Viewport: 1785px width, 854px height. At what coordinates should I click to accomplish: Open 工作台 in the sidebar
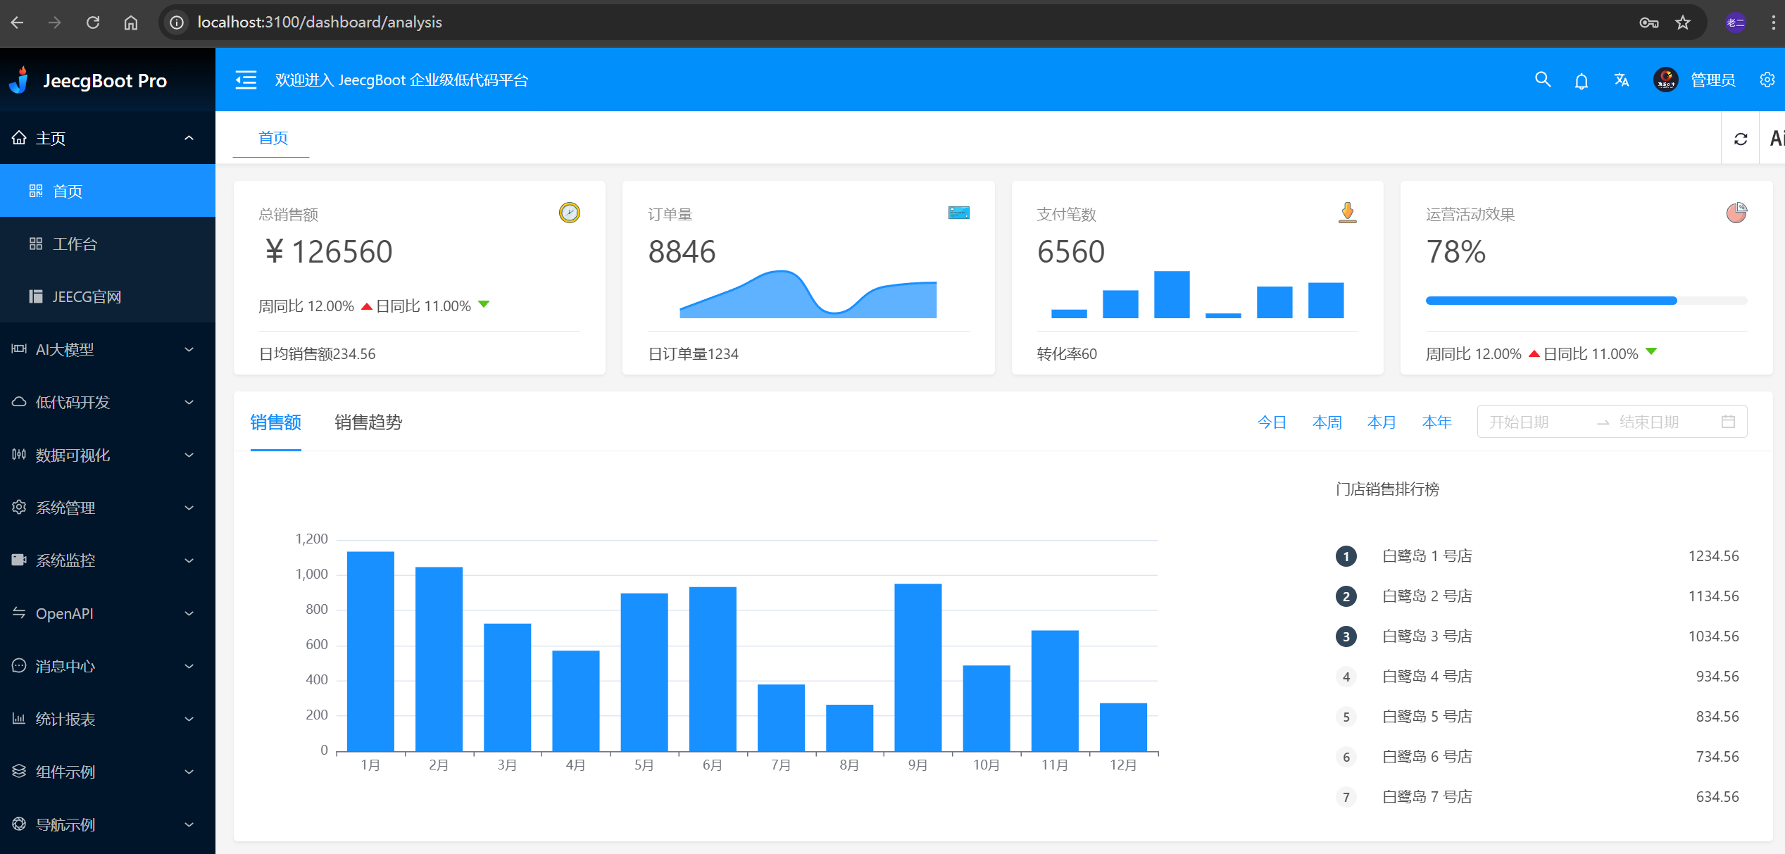coord(108,244)
